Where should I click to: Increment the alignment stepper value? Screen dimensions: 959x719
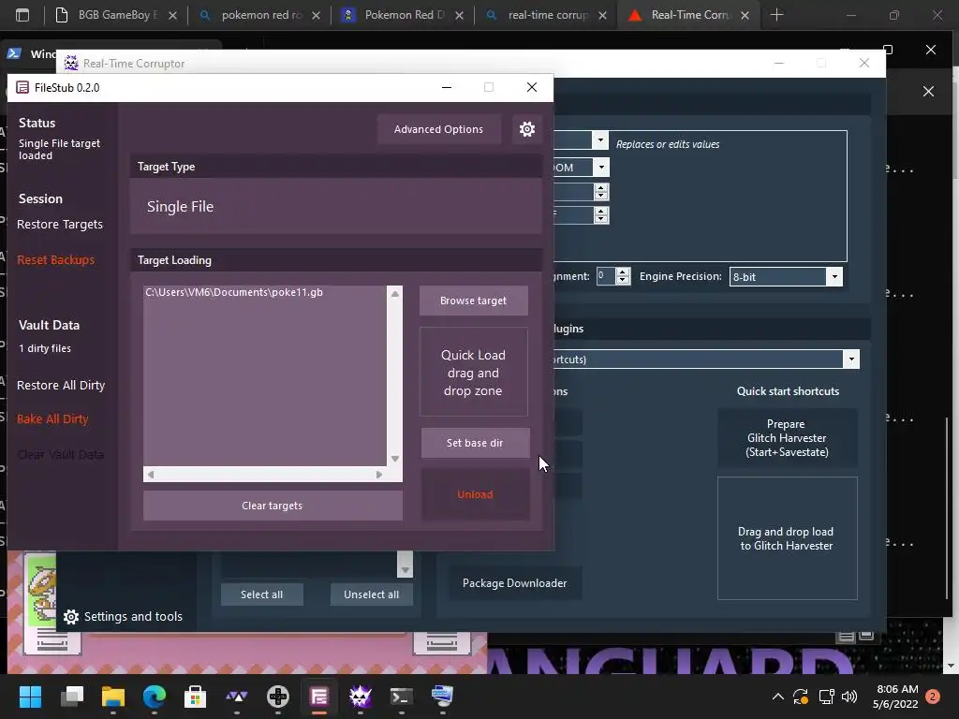click(623, 272)
